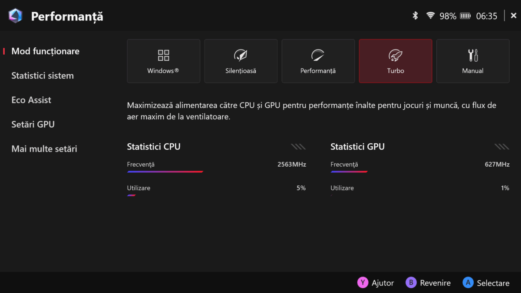Open Setări GPU sidebar item
Image resolution: width=521 pixels, height=293 pixels.
(33, 124)
